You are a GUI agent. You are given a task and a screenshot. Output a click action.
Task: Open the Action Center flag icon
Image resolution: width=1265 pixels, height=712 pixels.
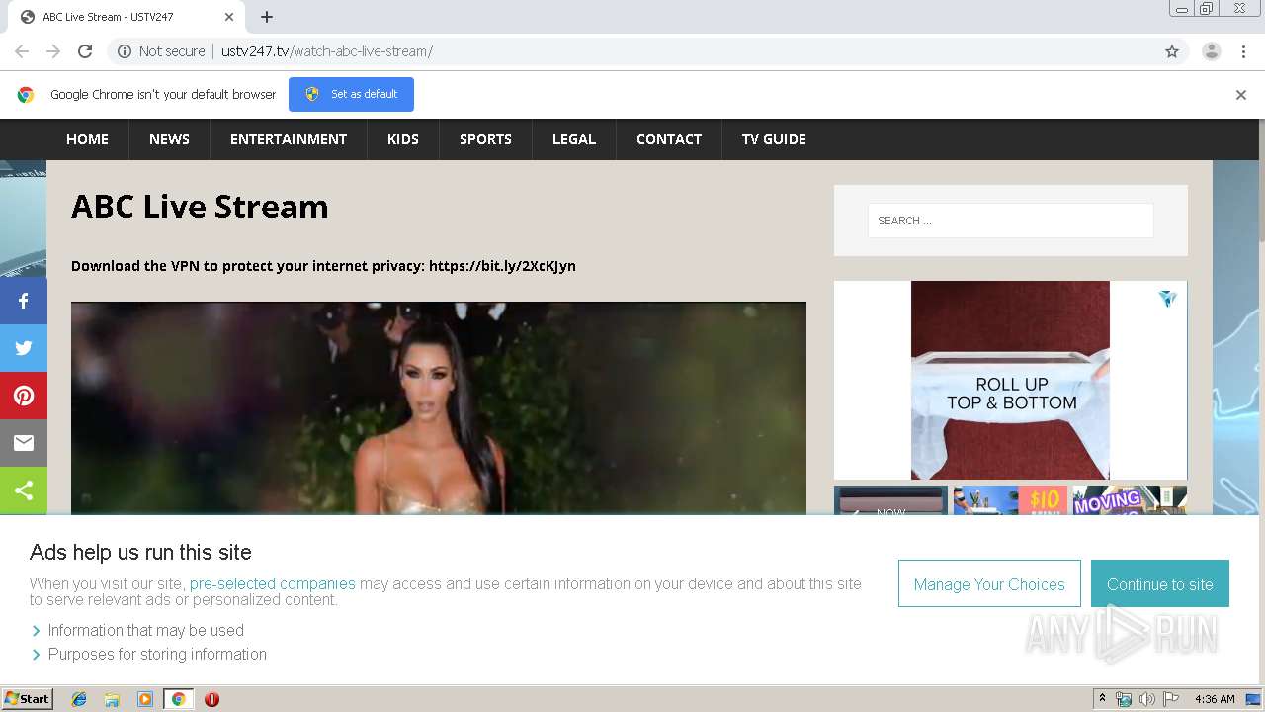coord(1171,699)
